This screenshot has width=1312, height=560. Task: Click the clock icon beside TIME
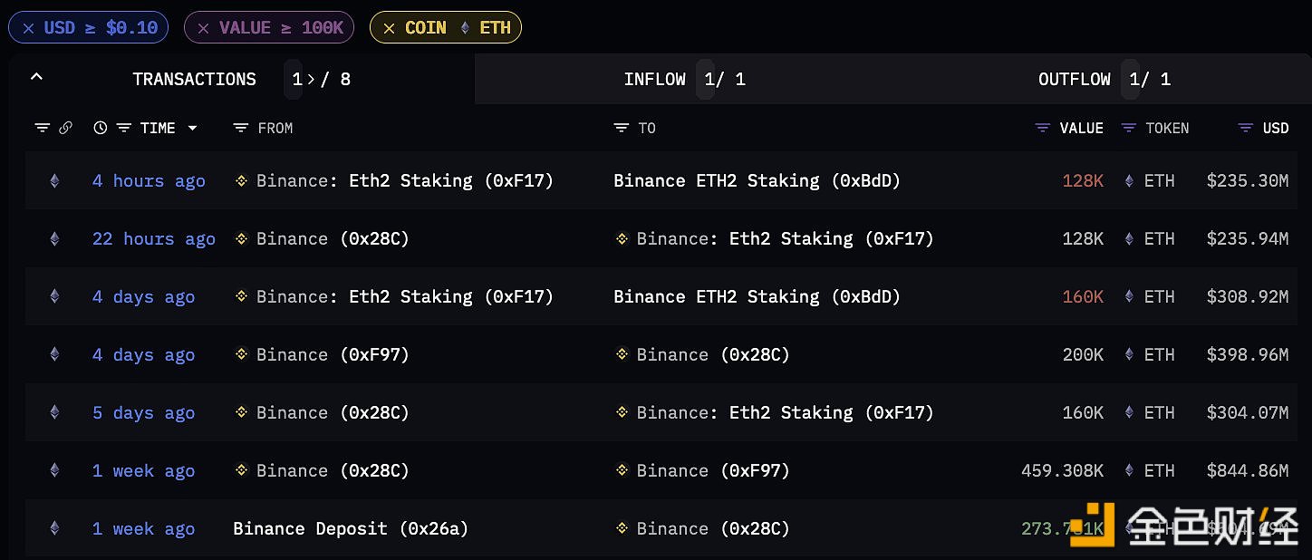(100, 128)
